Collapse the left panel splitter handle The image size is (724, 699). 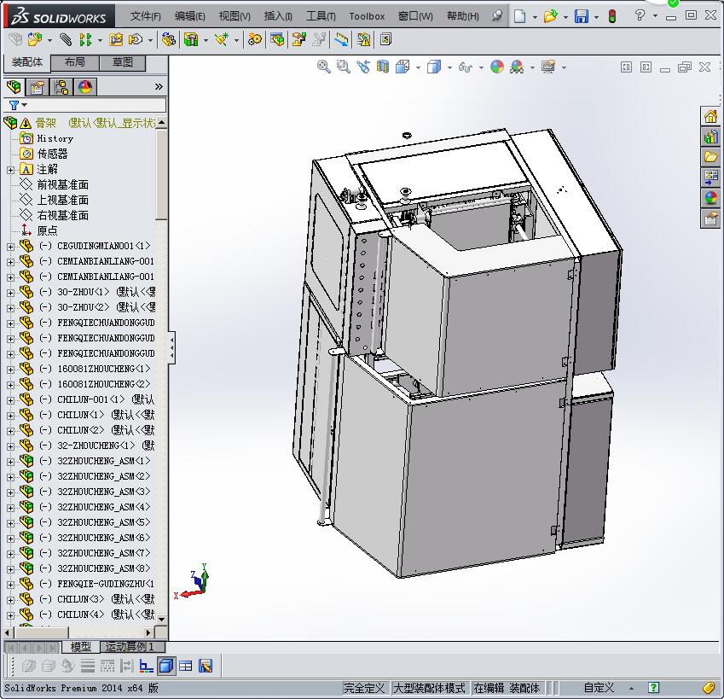click(171, 347)
